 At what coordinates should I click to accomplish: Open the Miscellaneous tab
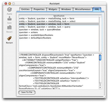pyautogui.click(x=83, y=9)
